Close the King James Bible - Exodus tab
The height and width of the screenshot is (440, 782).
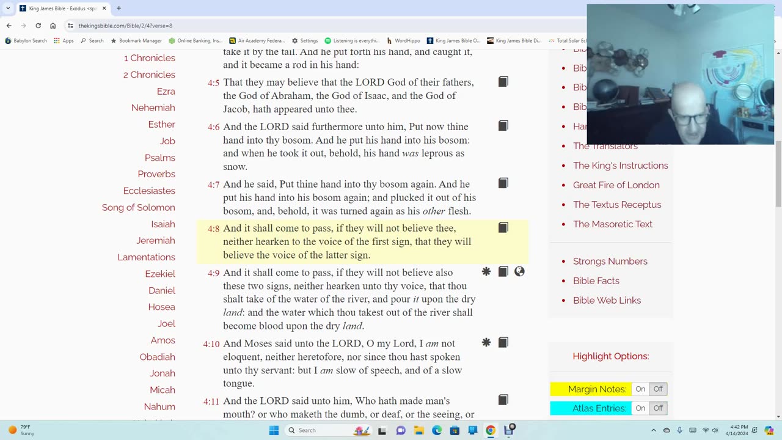coord(104,8)
